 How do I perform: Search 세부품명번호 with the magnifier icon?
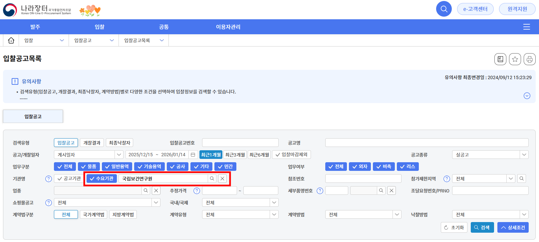381,190
